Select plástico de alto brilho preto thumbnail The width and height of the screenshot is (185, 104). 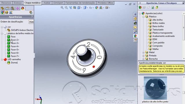[x=155, y=88]
